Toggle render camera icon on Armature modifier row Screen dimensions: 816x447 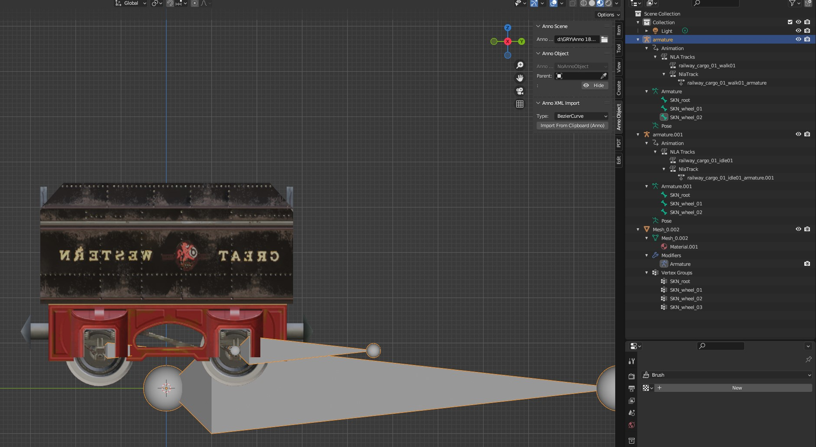[807, 264]
